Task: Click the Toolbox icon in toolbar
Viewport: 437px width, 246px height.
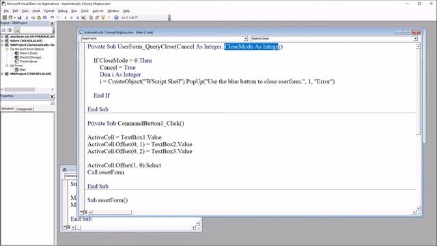Action: point(109,18)
